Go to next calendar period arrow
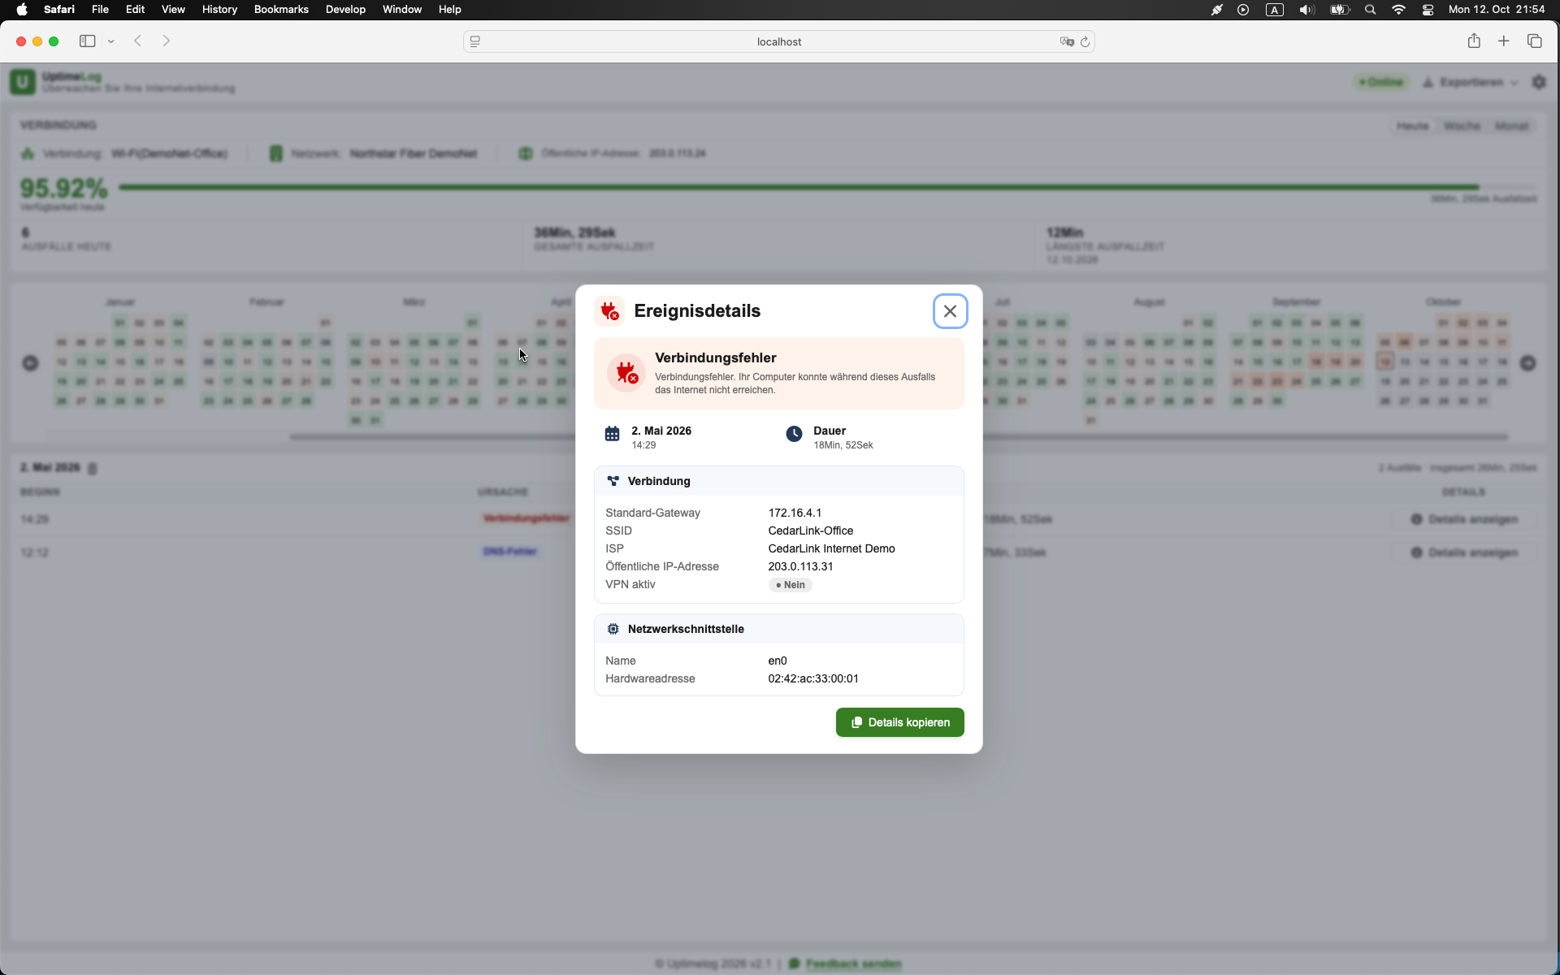Viewport: 1560px width, 975px height. coord(1528,363)
